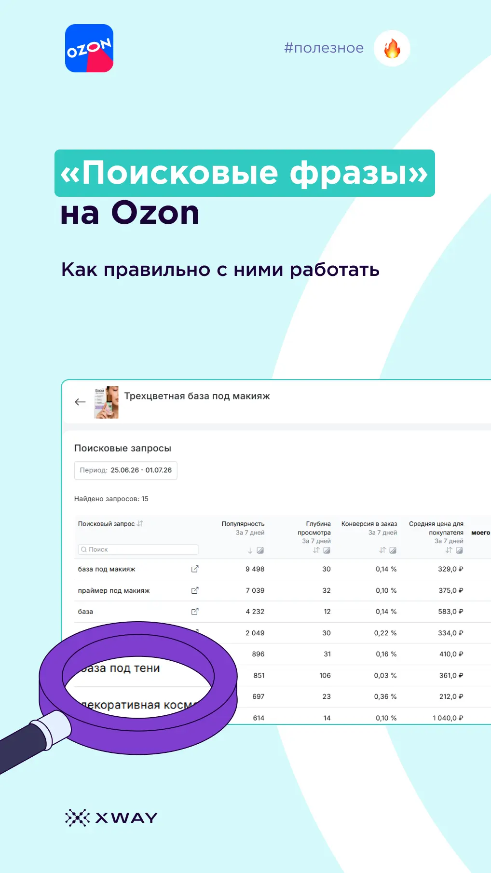
Task: Click the title Трехцветная база под макияж
Action: pos(197,396)
